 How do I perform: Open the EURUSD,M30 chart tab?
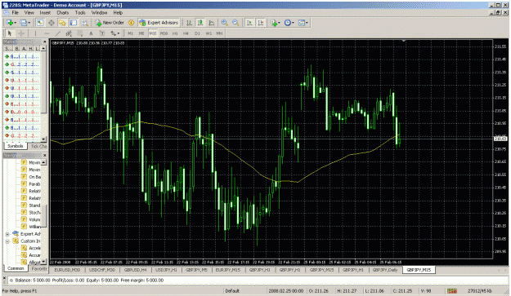pyautogui.click(x=67, y=270)
